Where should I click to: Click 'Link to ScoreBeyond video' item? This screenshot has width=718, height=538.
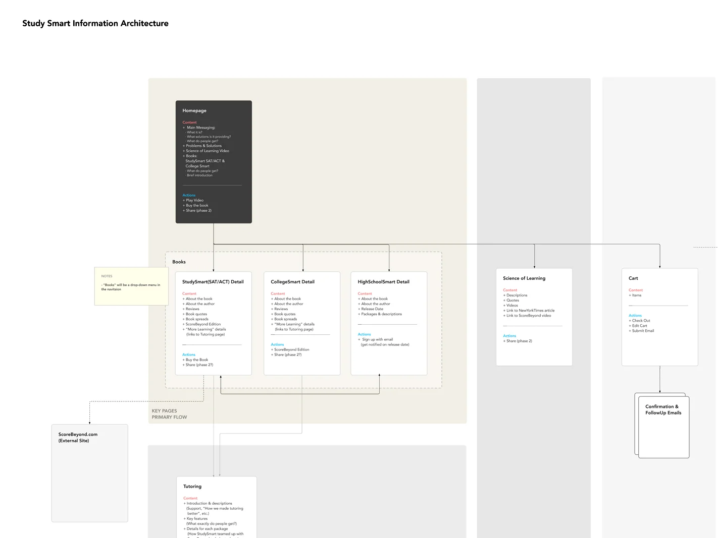click(529, 316)
